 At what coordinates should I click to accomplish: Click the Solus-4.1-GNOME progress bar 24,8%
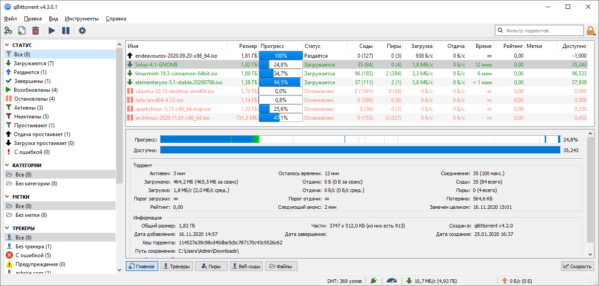tap(281, 65)
